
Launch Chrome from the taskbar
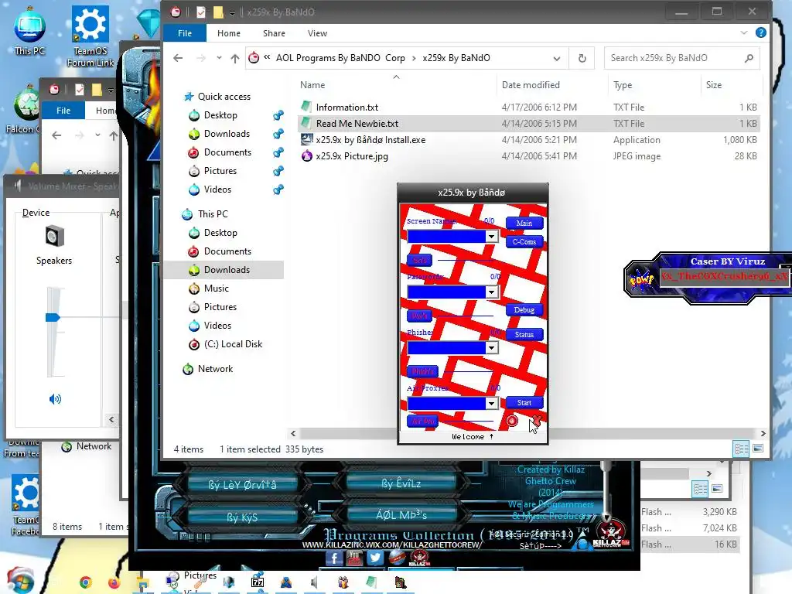pyautogui.click(x=86, y=582)
